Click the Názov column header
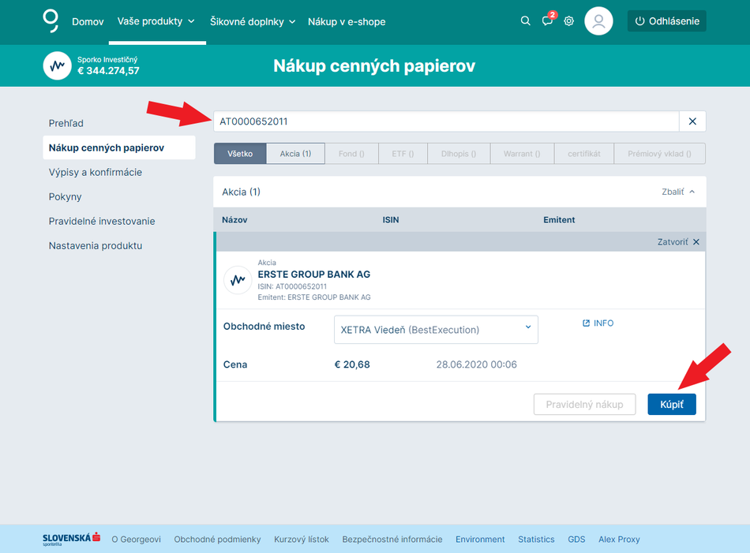Screen dimensions: 750x553 pyautogui.click(x=234, y=220)
